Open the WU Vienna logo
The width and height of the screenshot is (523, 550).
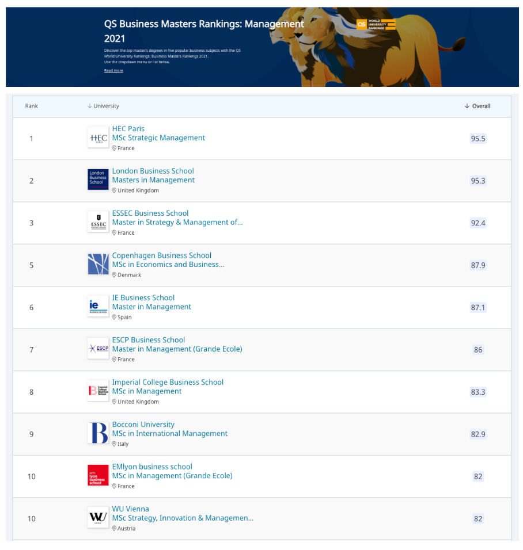point(98,518)
